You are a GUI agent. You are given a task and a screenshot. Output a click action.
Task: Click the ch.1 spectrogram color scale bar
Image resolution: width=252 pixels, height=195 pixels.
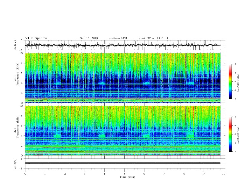click(x=230, y=81)
